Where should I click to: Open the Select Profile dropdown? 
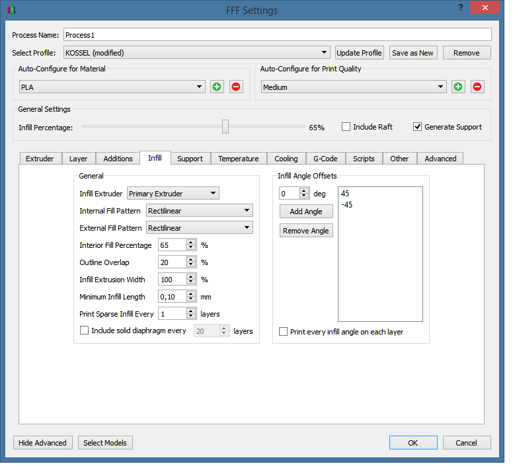click(x=196, y=53)
